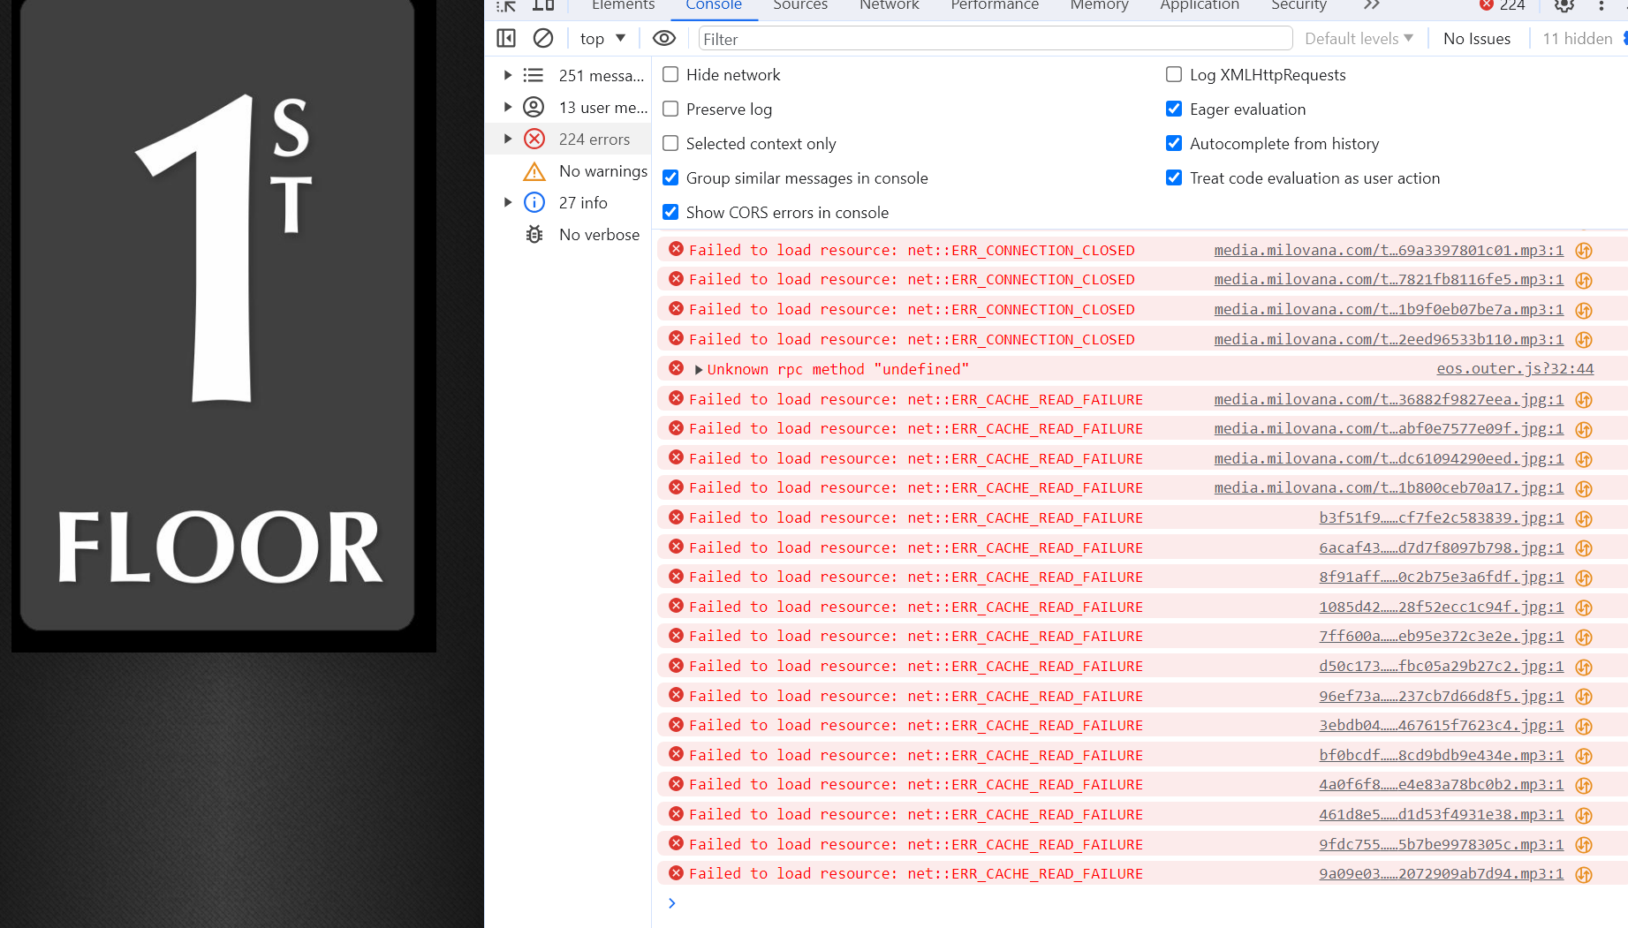Viewport: 1628px width, 928px height.
Task: Open DevTools settings gear icon
Action: click(x=1564, y=5)
